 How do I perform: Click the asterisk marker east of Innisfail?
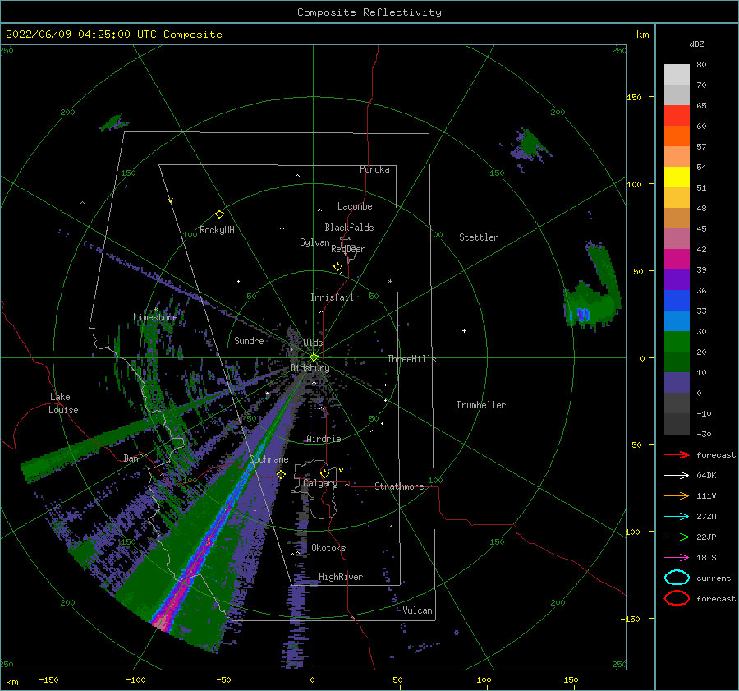point(390,282)
